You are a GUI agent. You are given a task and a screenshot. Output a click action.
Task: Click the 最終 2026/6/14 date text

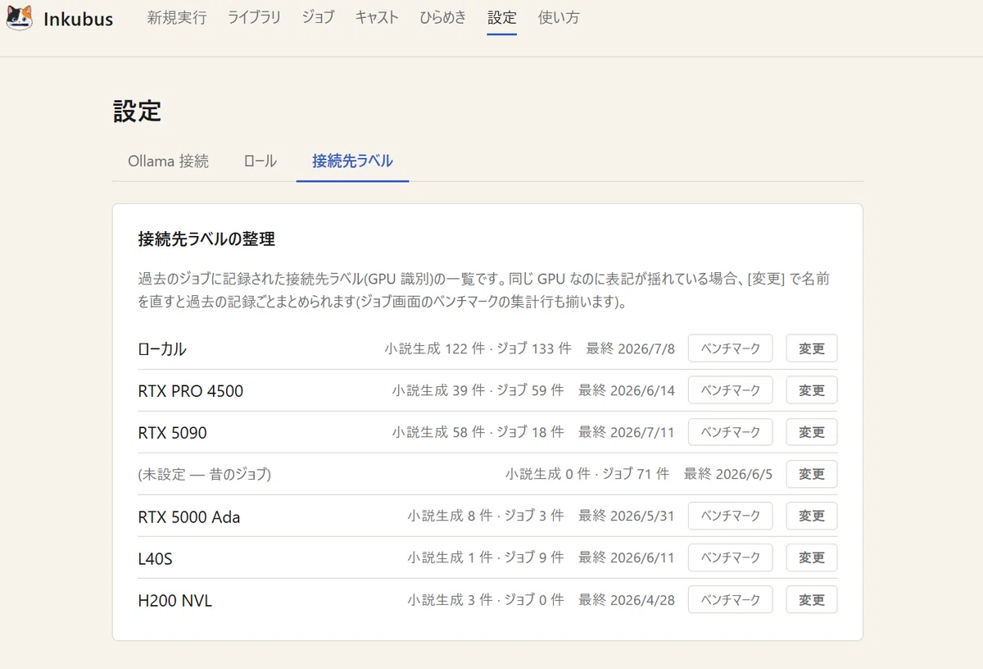[x=627, y=390]
